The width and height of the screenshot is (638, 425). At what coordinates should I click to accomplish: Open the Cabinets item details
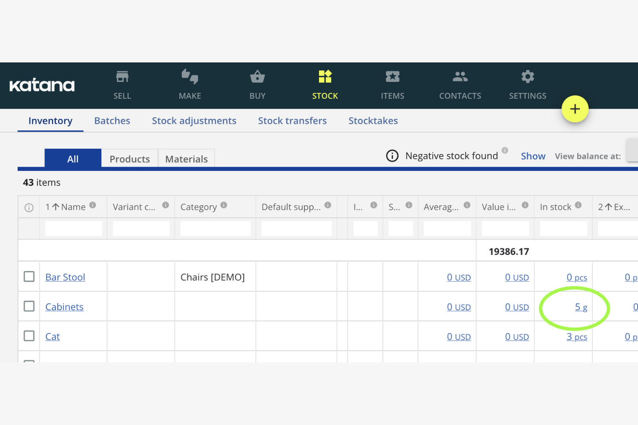64,307
